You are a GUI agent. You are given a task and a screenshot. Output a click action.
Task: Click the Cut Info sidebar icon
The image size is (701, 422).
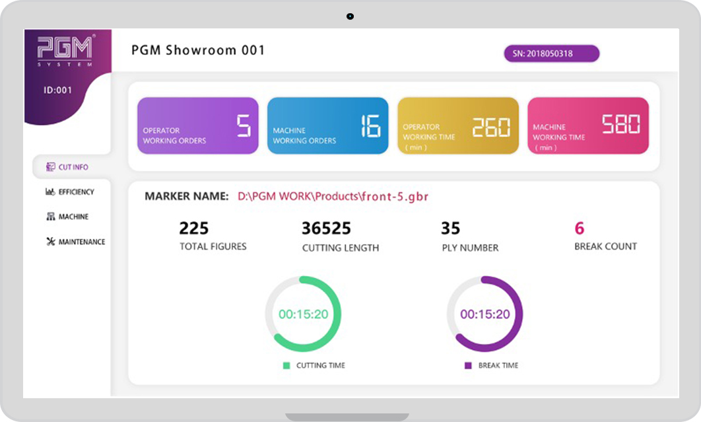pos(51,167)
